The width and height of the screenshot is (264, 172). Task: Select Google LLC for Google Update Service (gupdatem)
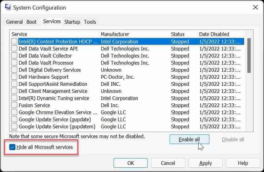tap(113, 126)
